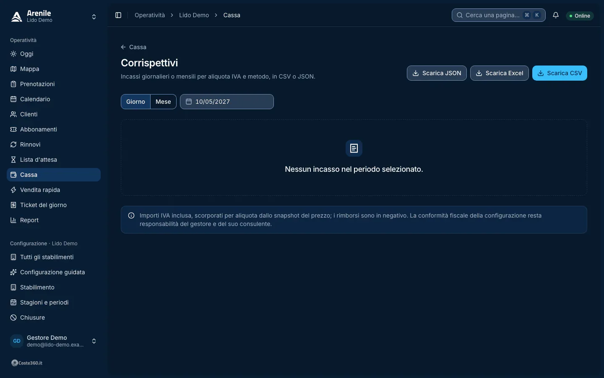The height and width of the screenshot is (378, 604).
Task: Expand the Gestore Demo account menu
Action: [x=94, y=341]
